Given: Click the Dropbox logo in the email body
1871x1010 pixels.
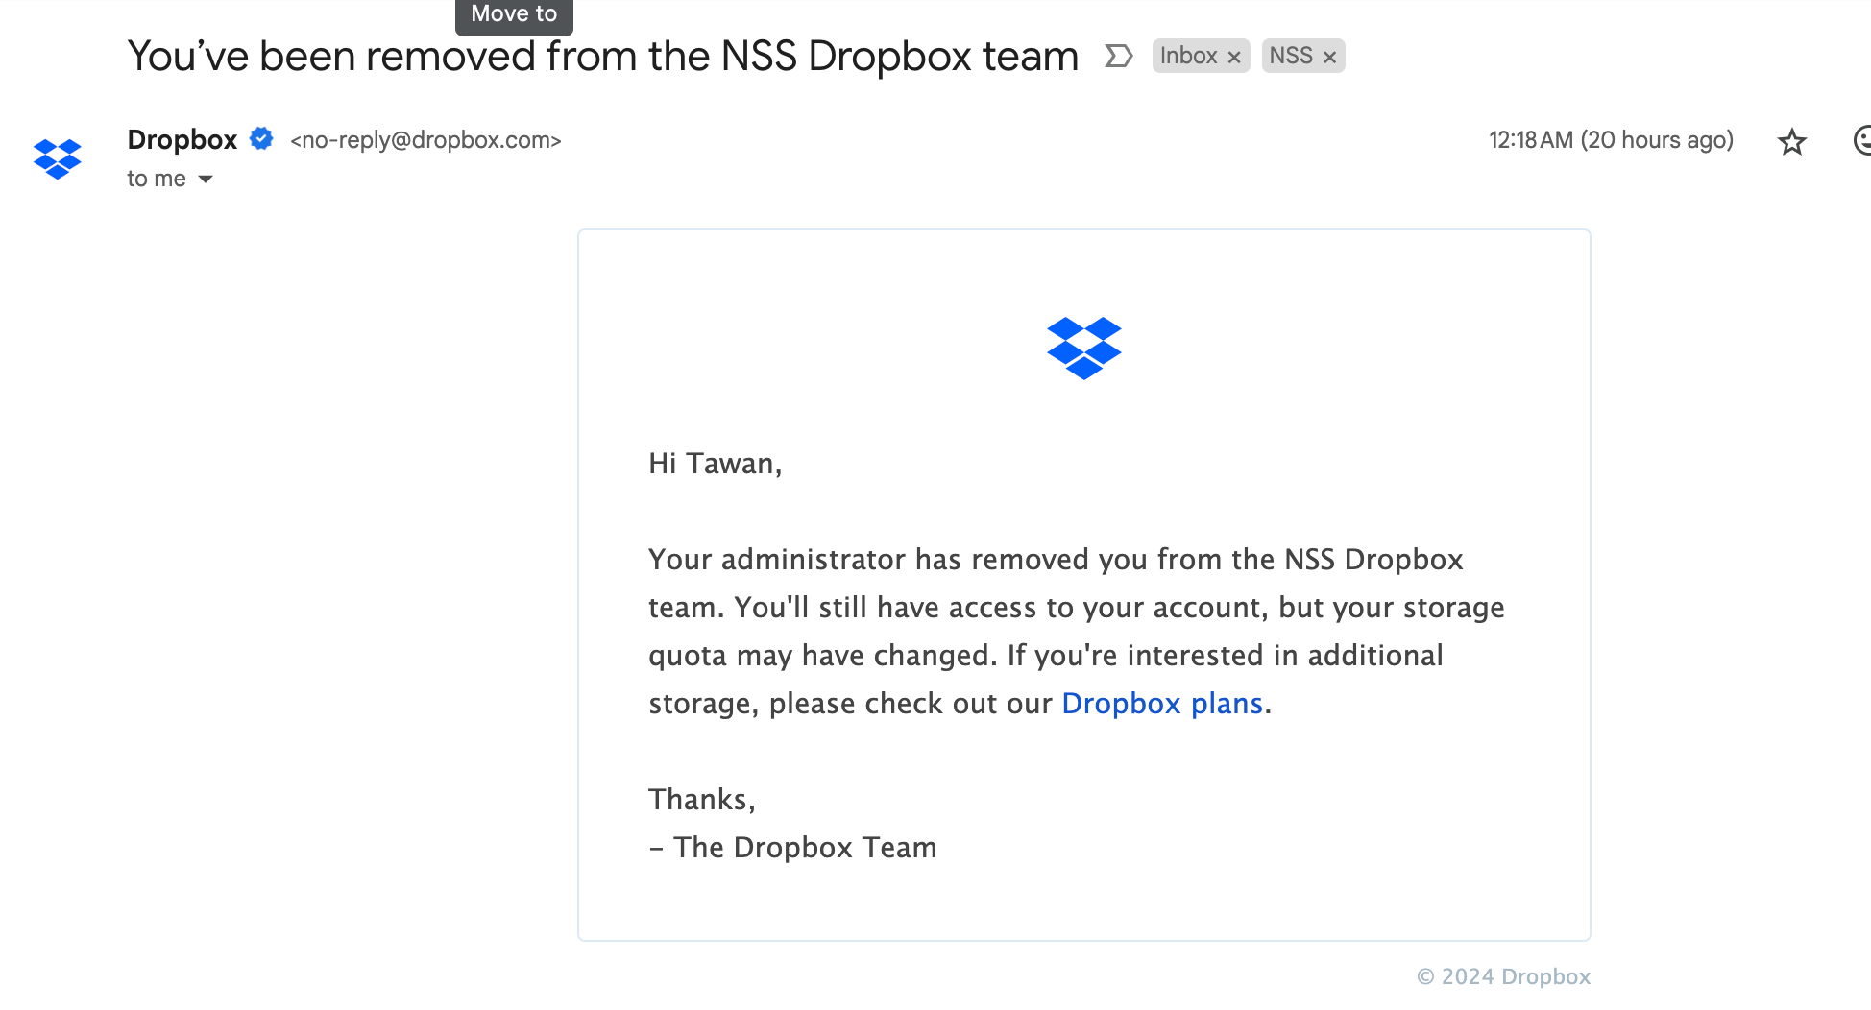Looking at the screenshot, I should [x=1084, y=348].
